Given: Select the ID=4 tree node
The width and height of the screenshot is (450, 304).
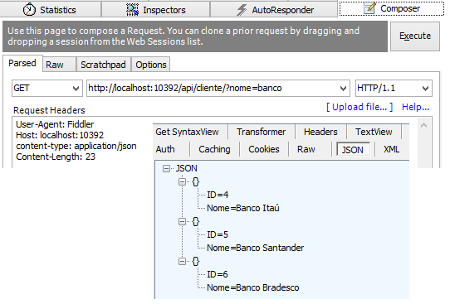Looking at the screenshot, I should point(218,195).
